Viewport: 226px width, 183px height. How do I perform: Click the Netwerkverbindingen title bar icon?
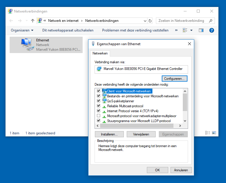tap(10, 11)
